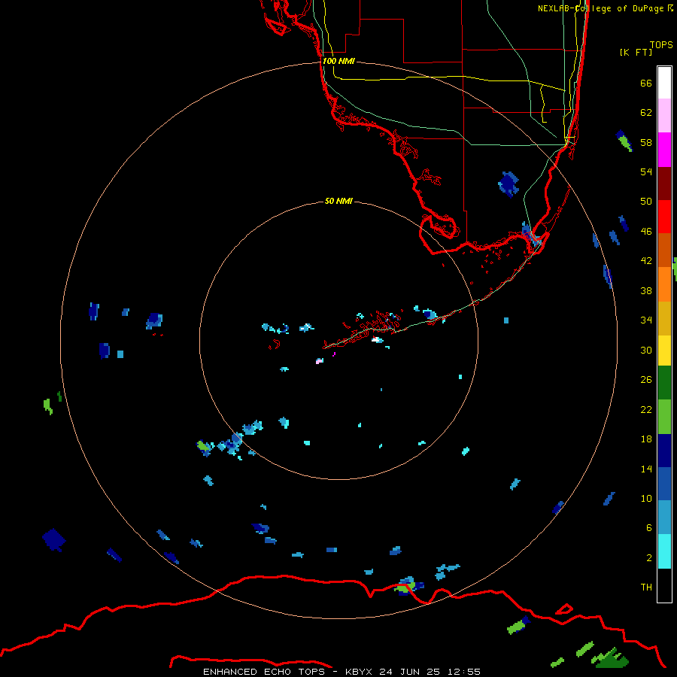Click the 10 legend value
This screenshot has height=677, width=677.
click(x=646, y=498)
